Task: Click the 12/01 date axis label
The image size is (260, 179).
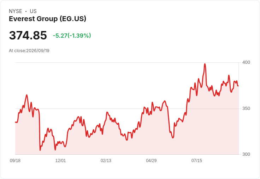Action: click(x=60, y=160)
